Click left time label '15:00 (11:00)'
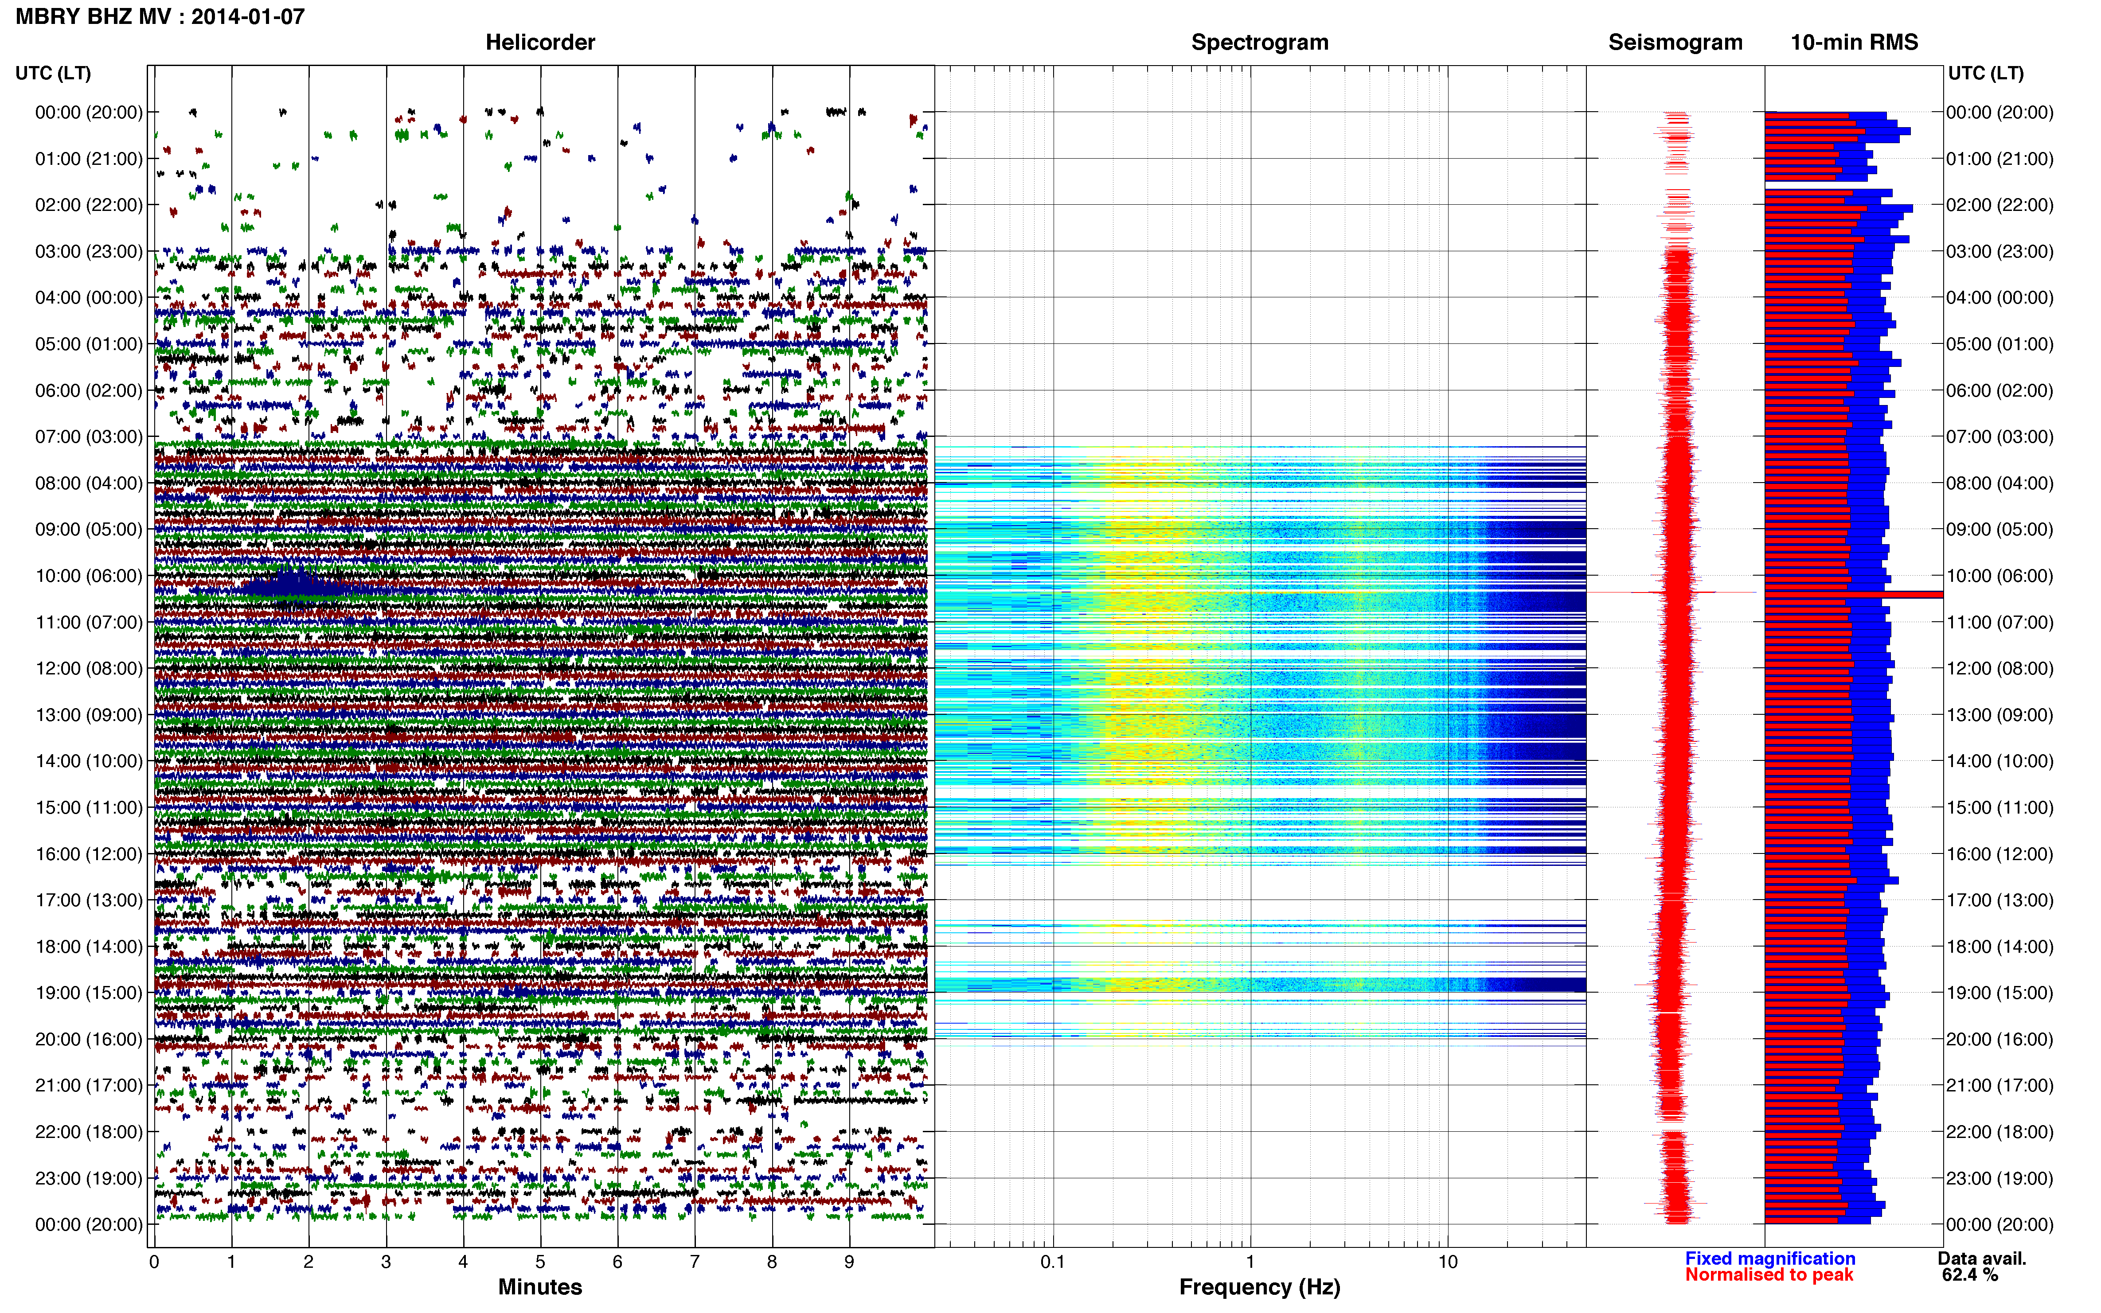 click(x=89, y=807)
